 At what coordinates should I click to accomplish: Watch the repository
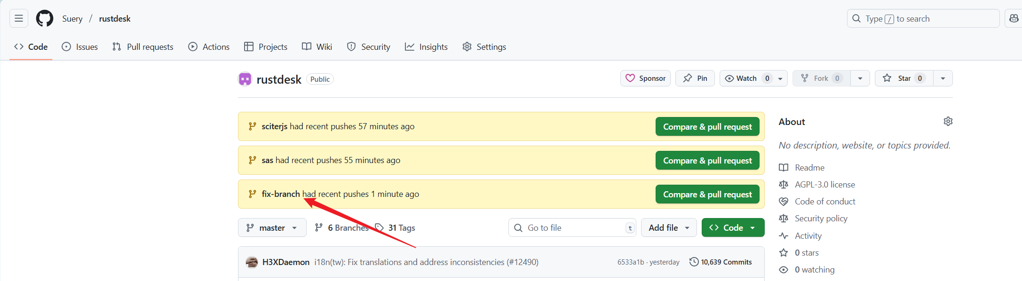pyautogui.click(x=746, y=78)
